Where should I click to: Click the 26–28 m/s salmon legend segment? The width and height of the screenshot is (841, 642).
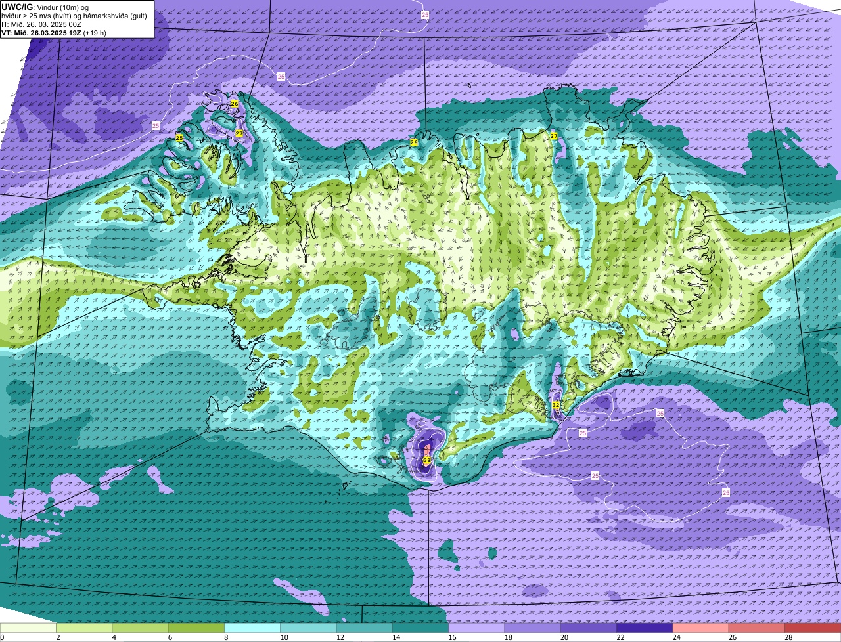(757, 628)
